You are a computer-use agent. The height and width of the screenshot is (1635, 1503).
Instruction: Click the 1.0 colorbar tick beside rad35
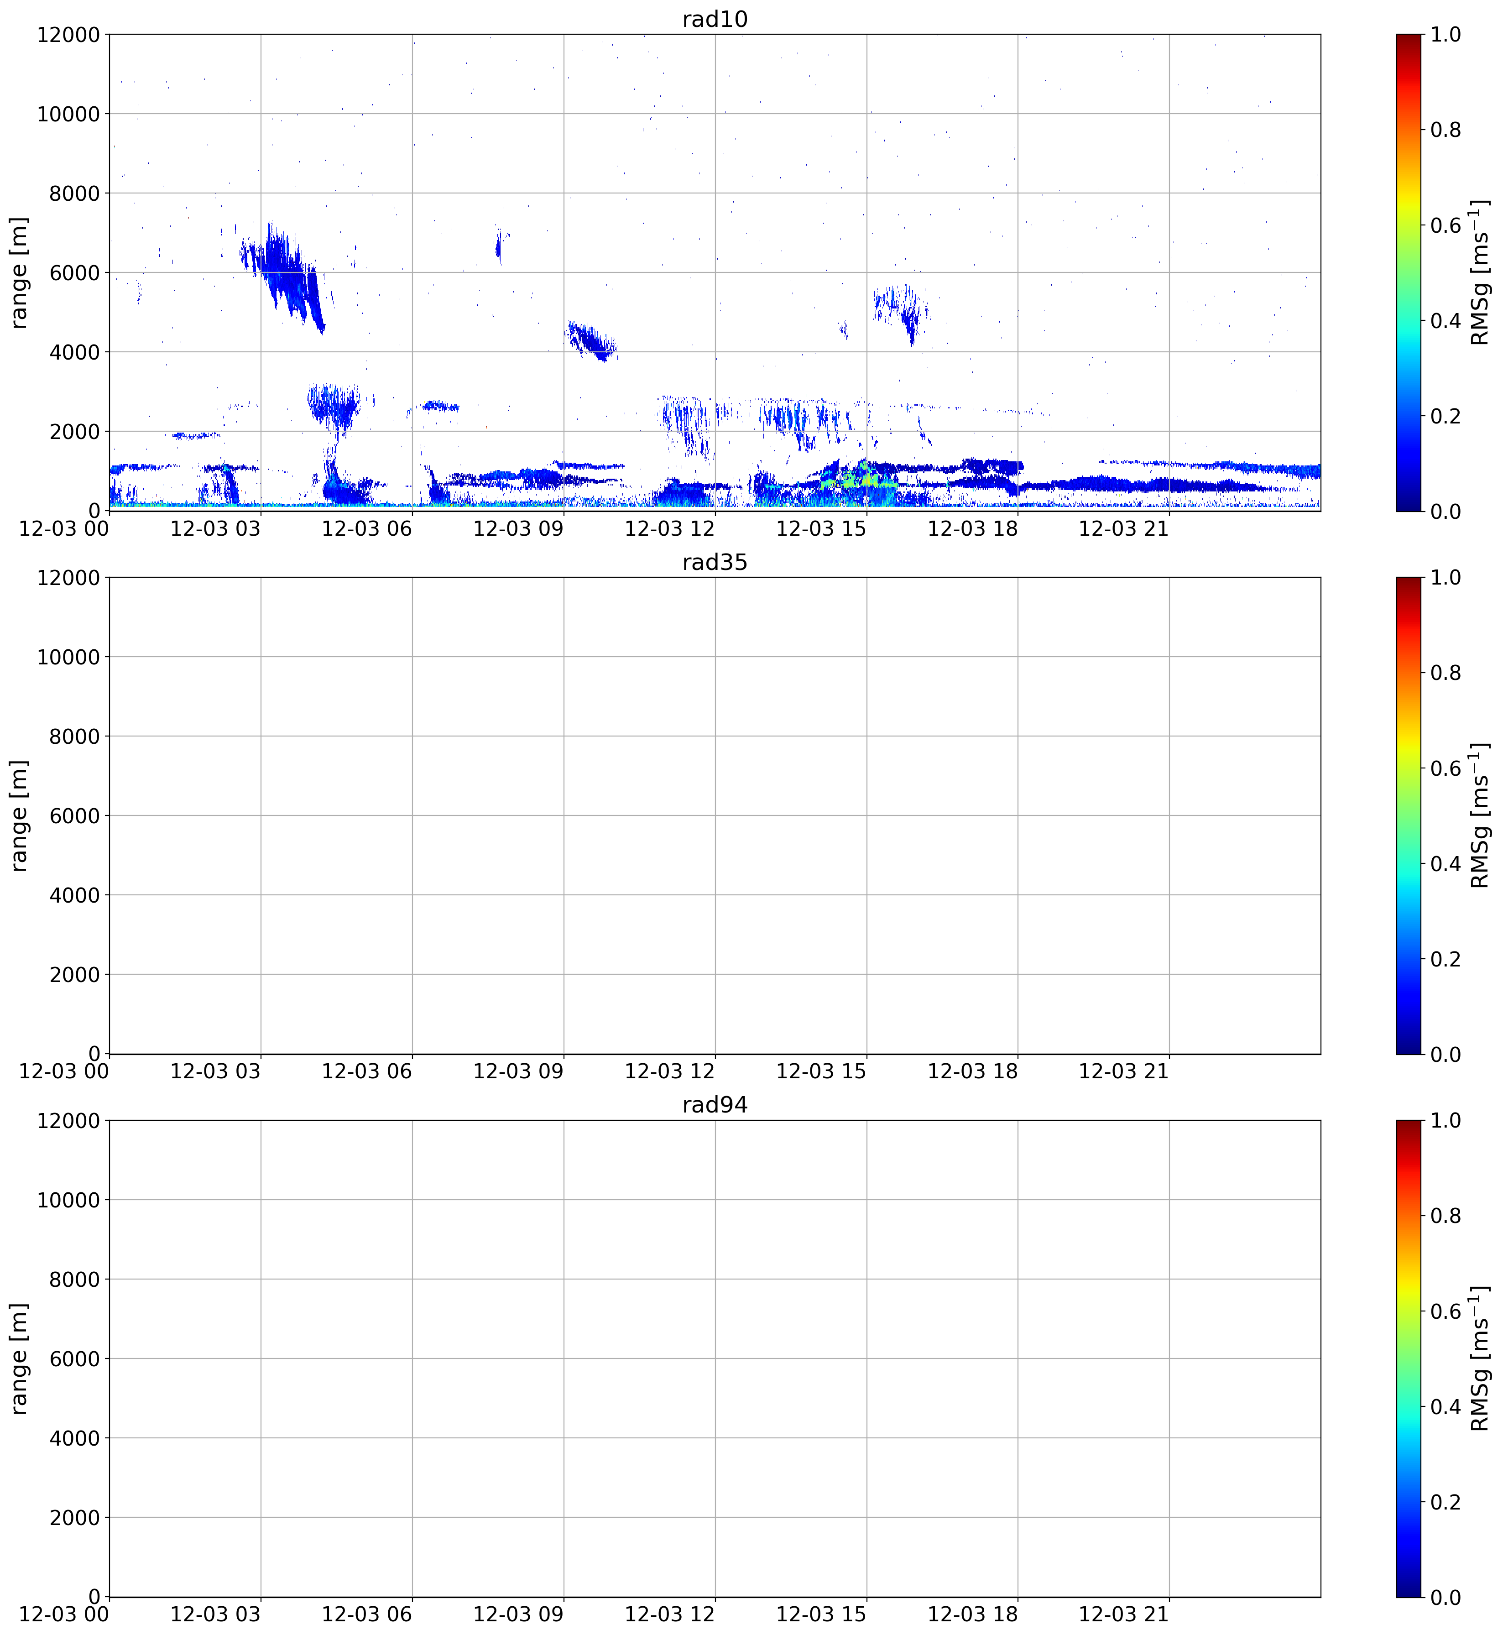pyautogui.click(x=1446, y=578)
